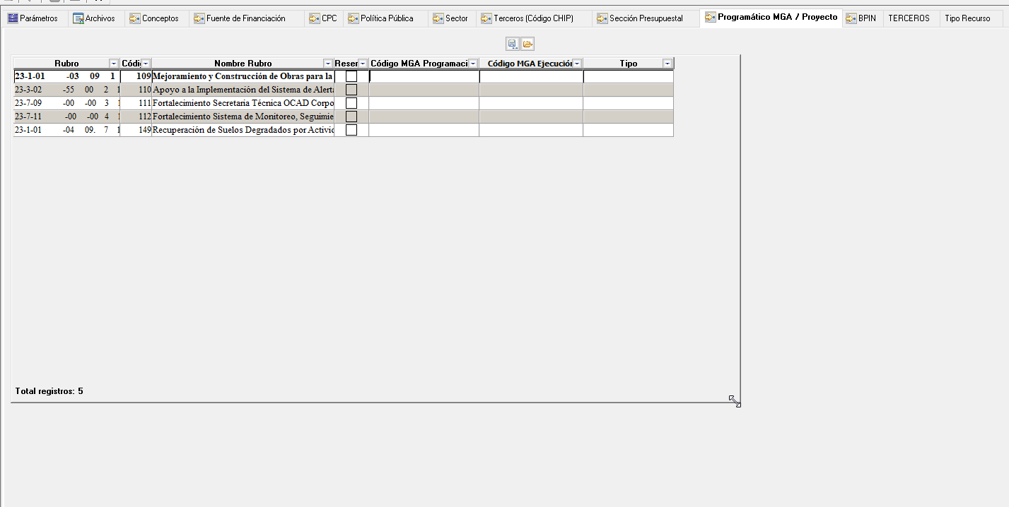The image size is (1009, 507).
Task: Toggle the Reserva checkbox for rubro 111
Action: [351, 103]
